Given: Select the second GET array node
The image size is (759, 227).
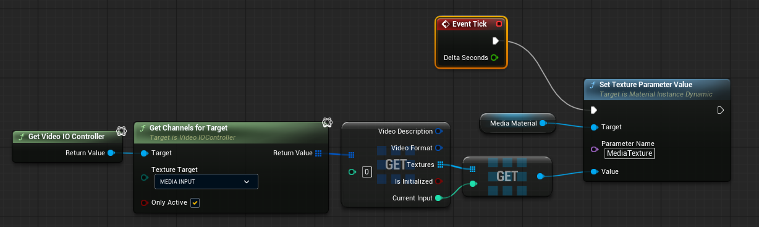Looking at the screenshot, I should [507, 176].
